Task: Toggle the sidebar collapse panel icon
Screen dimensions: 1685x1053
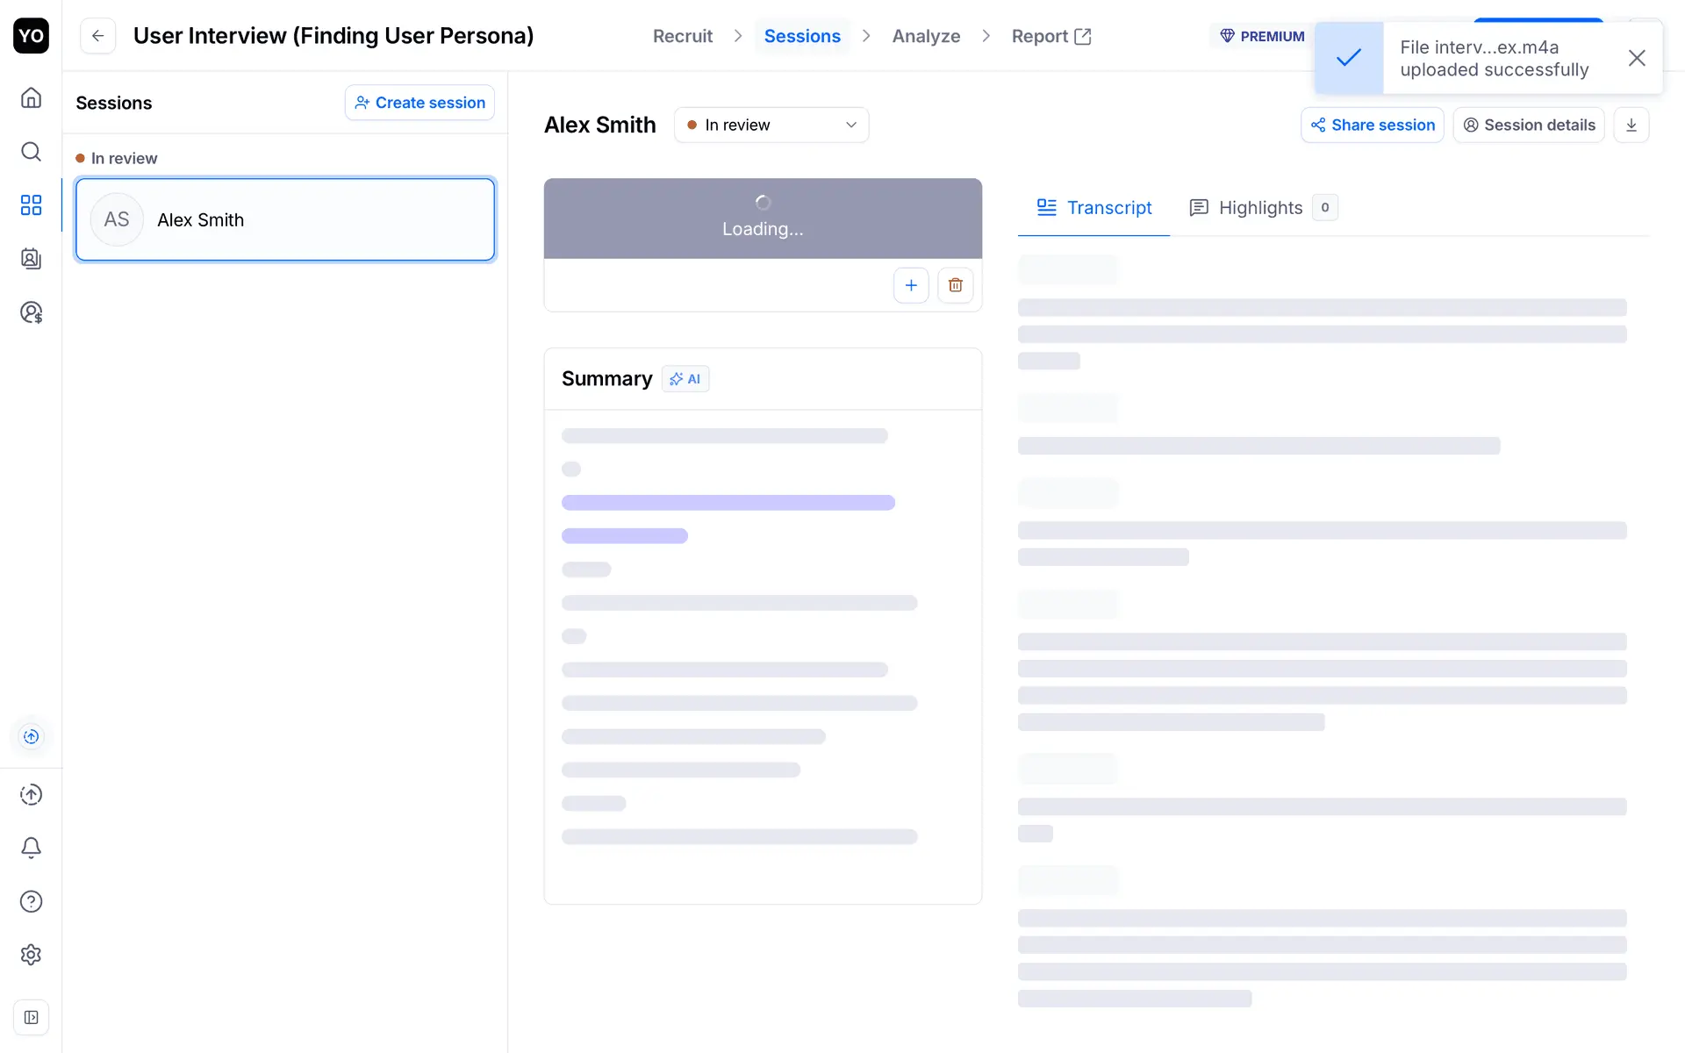Action: click(x=31, y=1017)
